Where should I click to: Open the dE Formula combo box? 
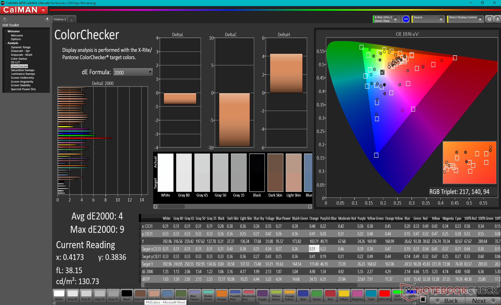[133, 72]
